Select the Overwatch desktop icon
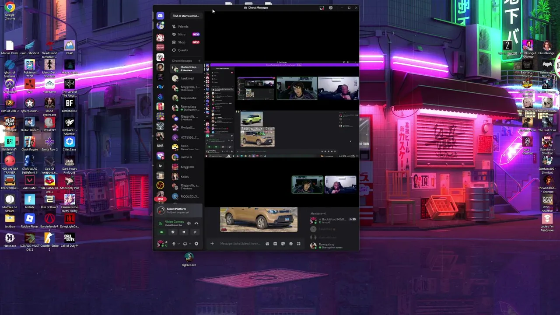 (x=10, y=85)
